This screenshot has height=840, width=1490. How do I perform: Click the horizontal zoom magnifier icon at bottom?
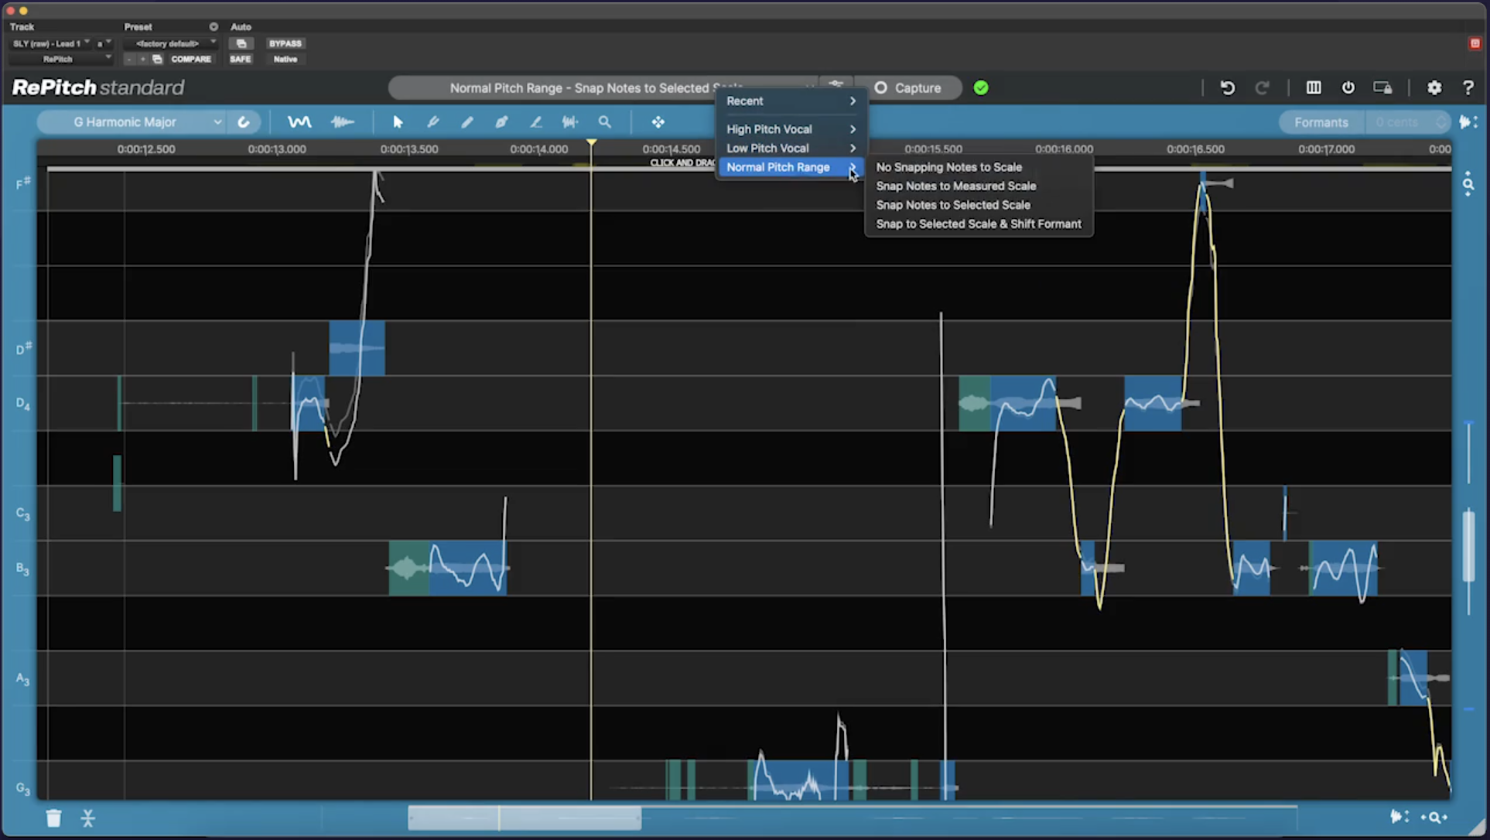click(1435, 818)
